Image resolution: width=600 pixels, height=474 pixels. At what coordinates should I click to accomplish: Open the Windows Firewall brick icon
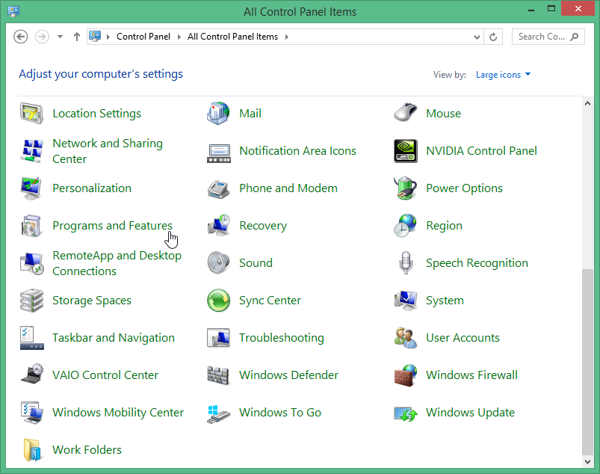(406, 375)
